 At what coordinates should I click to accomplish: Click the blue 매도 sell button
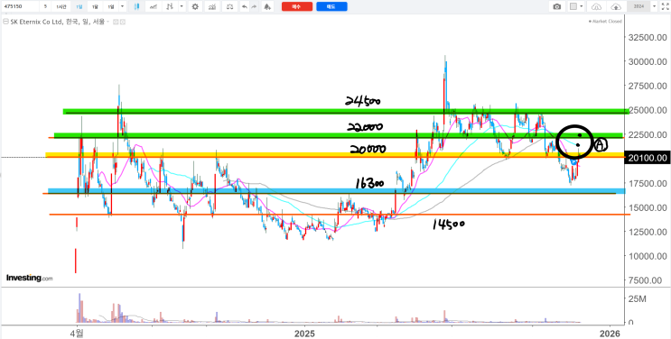(331, 6)
